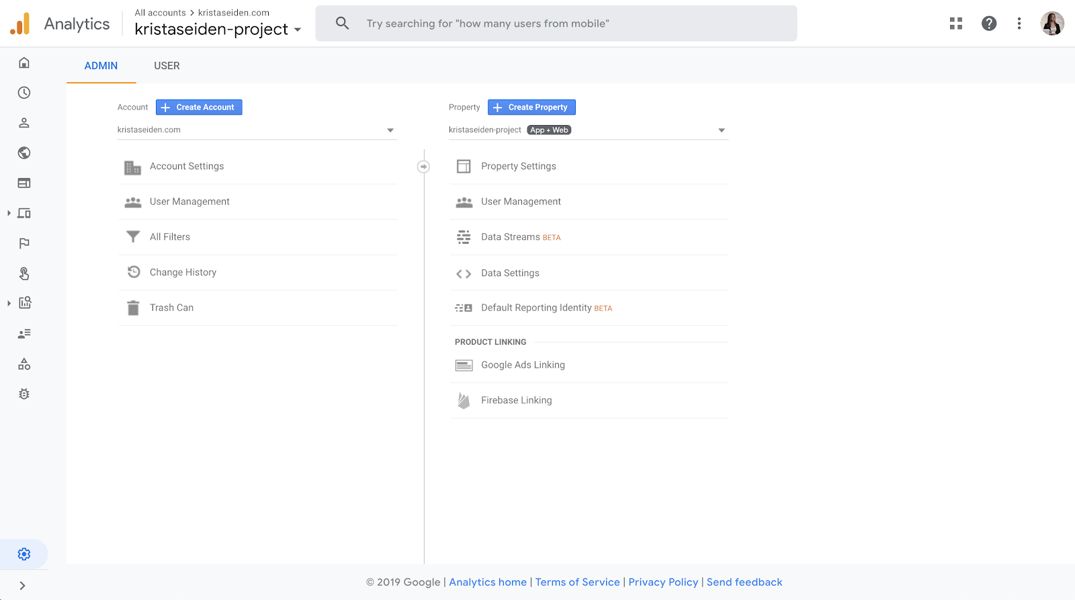Screen dimensions: 1075x600
Task: Open Data Streams settings
Action: pyautogui.click(x=511, y=237)
